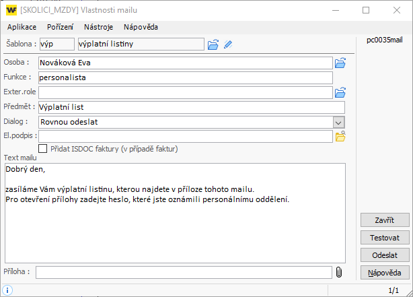413x297 pixels.
Task: Open the Nástroje menu
Action: (x=98, y=28)
